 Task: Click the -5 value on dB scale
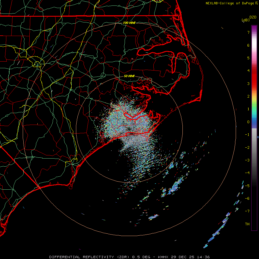[247, 186]
